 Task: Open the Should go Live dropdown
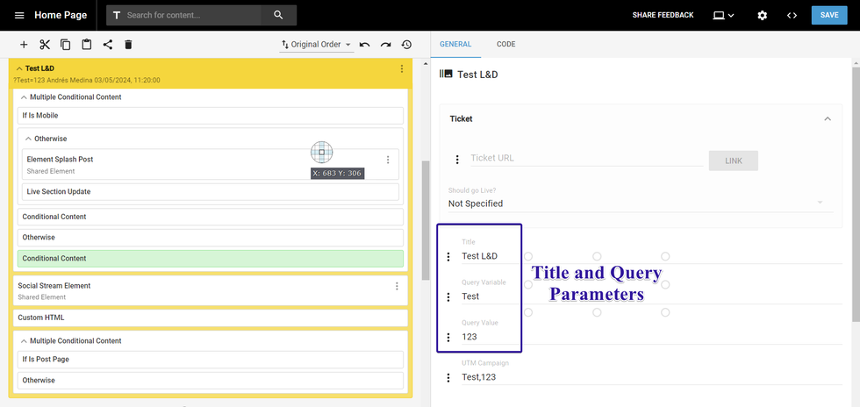(636, 203)
